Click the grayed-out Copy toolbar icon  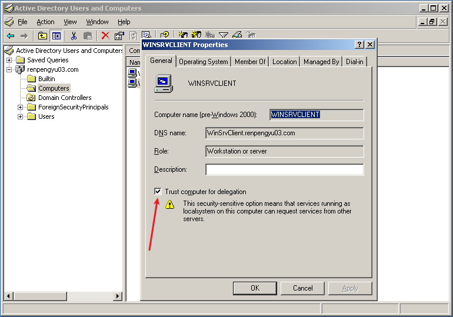click(x=88, y=36)
